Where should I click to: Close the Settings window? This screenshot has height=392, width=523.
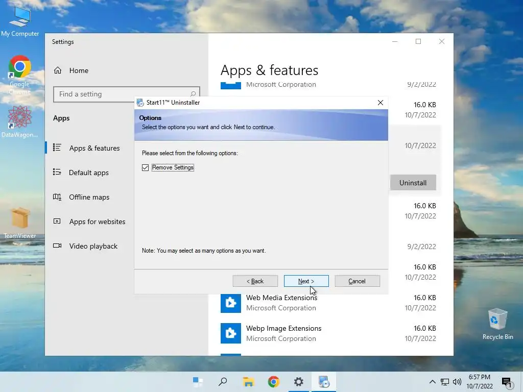pos(442,41)
